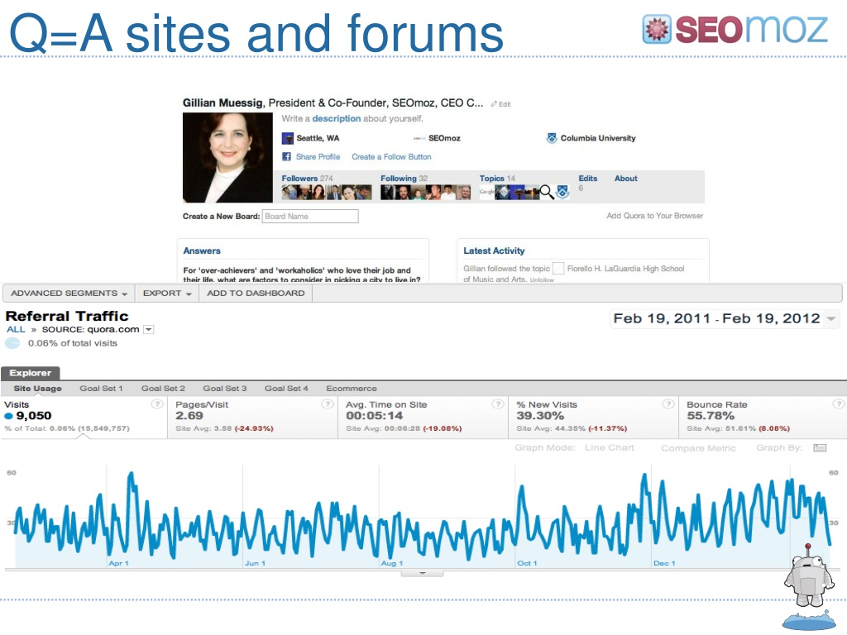Screen dimensions: 847x635
Task: Click the Jun 1 chart axis label
Action: point(255,563)
